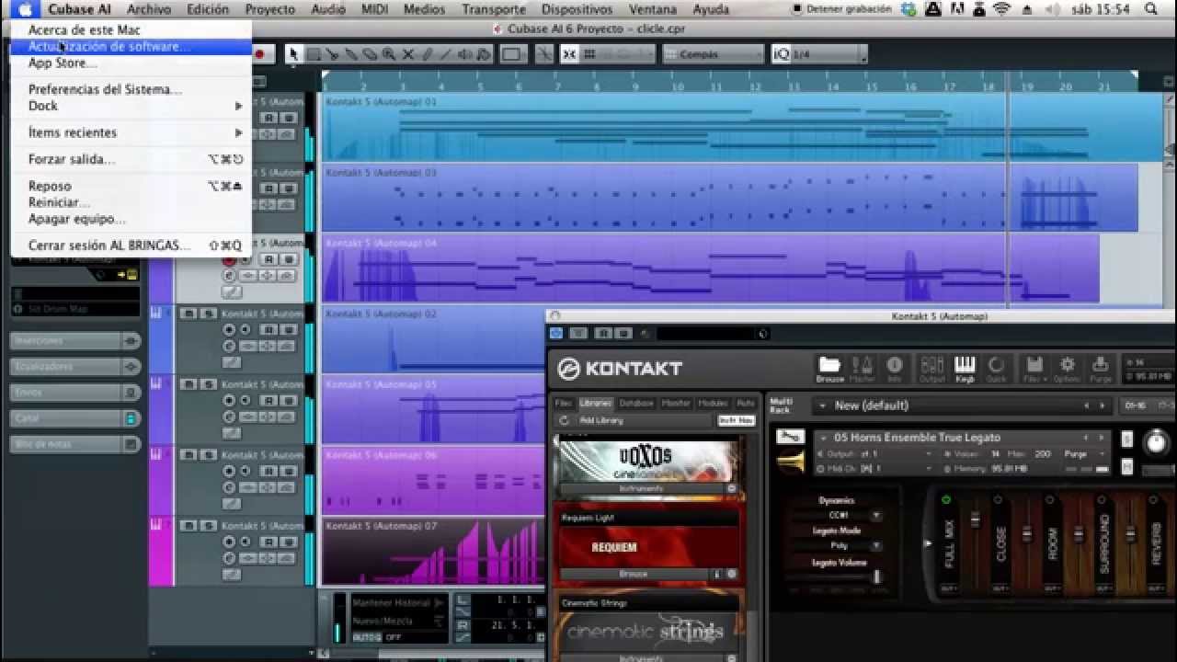1177x662 pixels.
Task: Toggle Surround microphone power button
Action: [x=1102, y=500]
